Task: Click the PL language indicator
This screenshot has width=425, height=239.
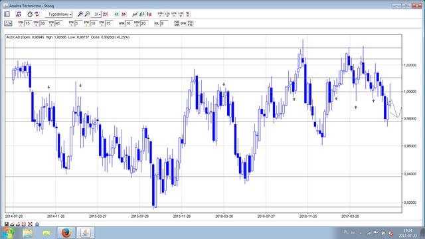Action: tap(346, 232)
